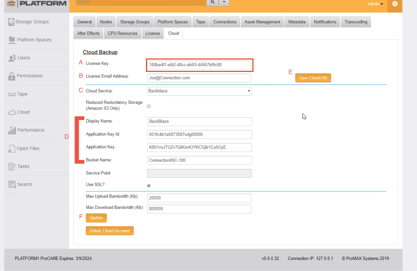Expand the admin user menu
Image resolution: width=417 pixels, height=271 pixels.
(x=375, y=4)
